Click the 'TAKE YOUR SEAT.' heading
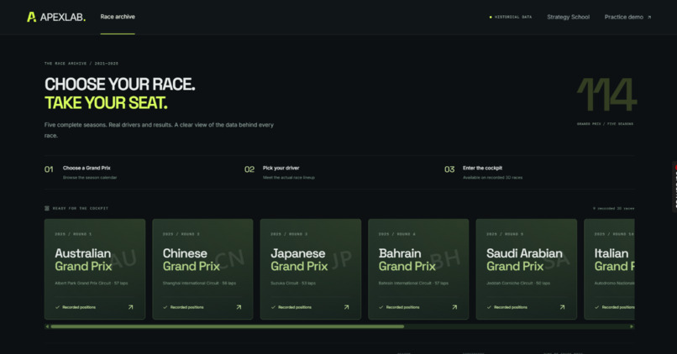The height and width of the screenshot is (354, 677). pos(106,103)
